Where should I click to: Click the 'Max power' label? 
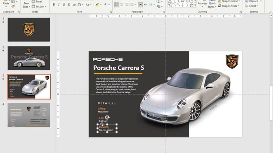103,112
